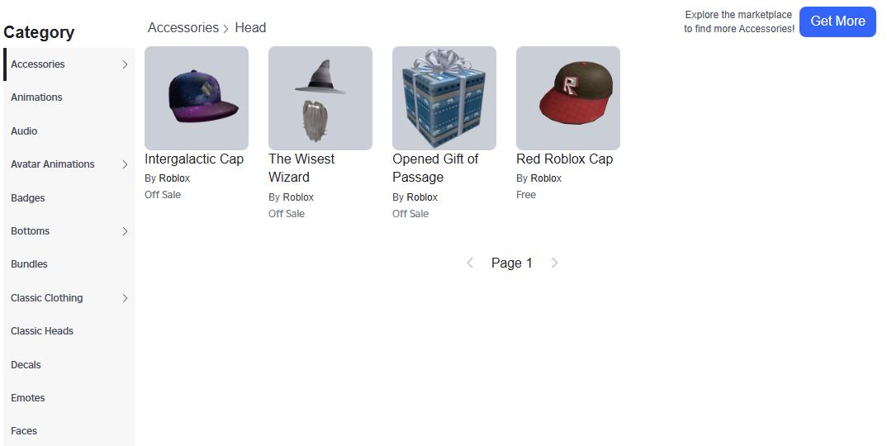Expand the Bottoms category chevron
Viewport: 887px width, 446px height.
125,231
